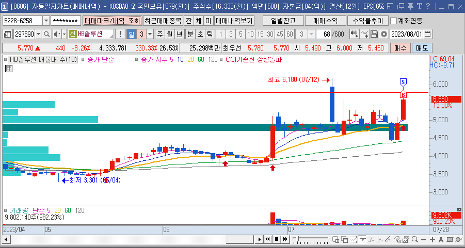Click the CCI기준선 상향돌파 indicator label
The image size is (465, 248).
254,59
